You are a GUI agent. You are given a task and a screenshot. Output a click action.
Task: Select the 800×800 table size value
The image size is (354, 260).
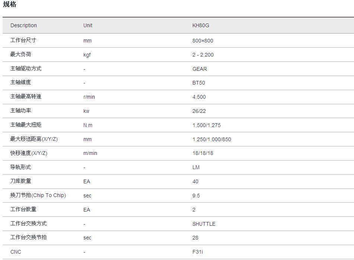tap(202, 41)
